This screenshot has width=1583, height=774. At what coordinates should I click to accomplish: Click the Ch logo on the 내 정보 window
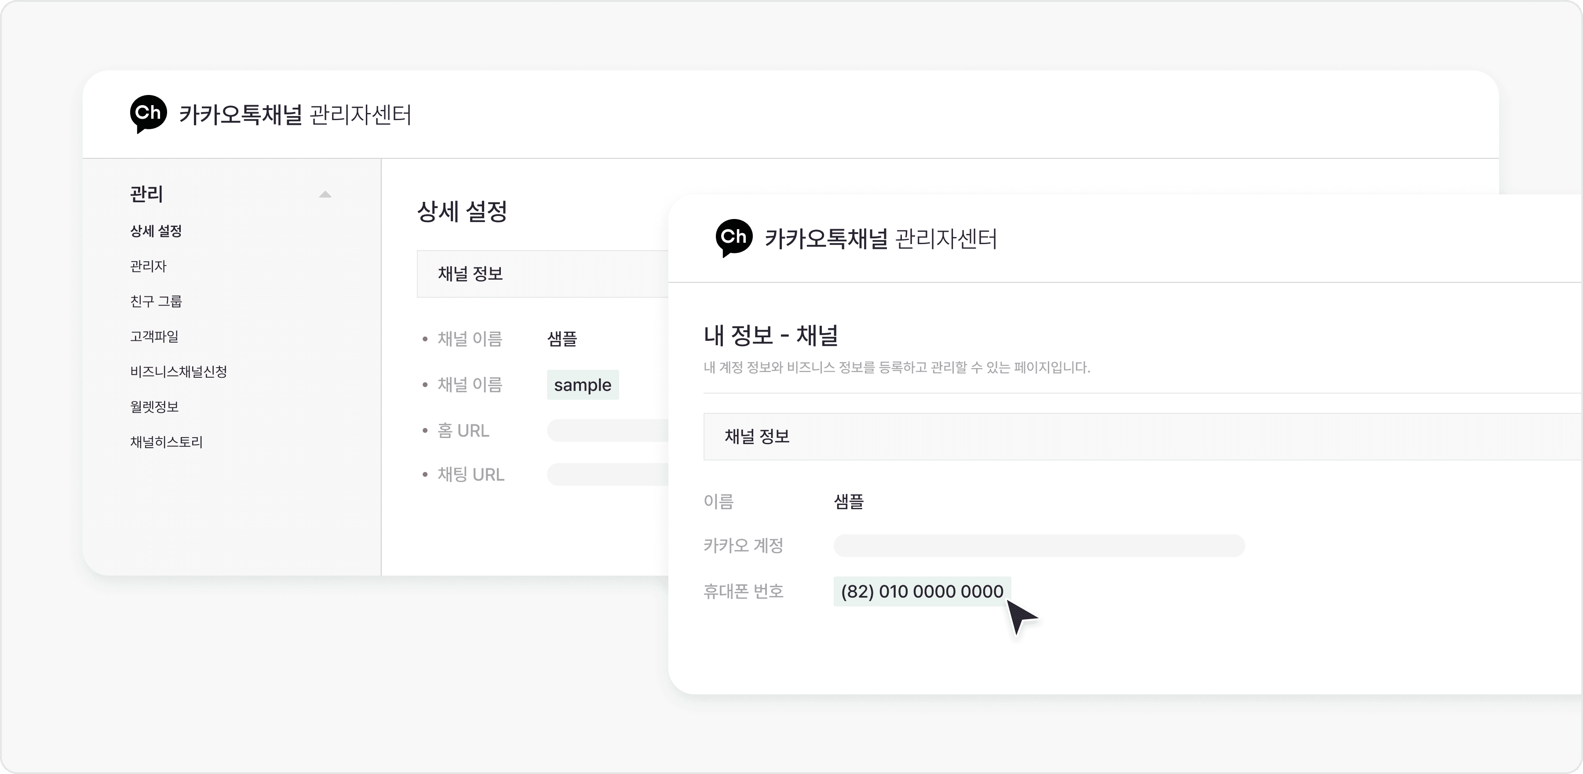click(x=735, y=238)
